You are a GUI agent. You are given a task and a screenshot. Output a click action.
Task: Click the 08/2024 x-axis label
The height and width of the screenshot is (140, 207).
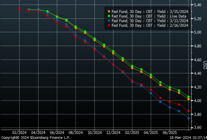click(x=76, y=133)
